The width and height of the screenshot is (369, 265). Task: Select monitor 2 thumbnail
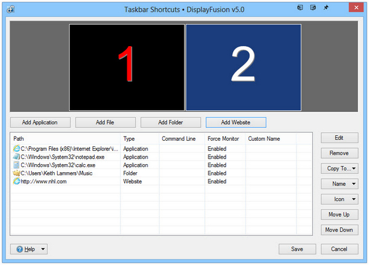(244, 67)
